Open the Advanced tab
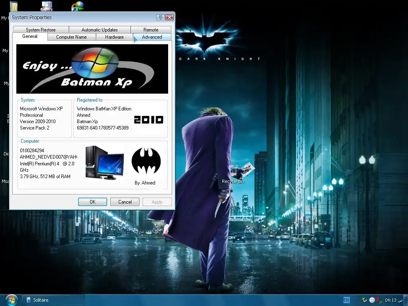The height and width of the screenshot is (306, 408). point(152,37)
